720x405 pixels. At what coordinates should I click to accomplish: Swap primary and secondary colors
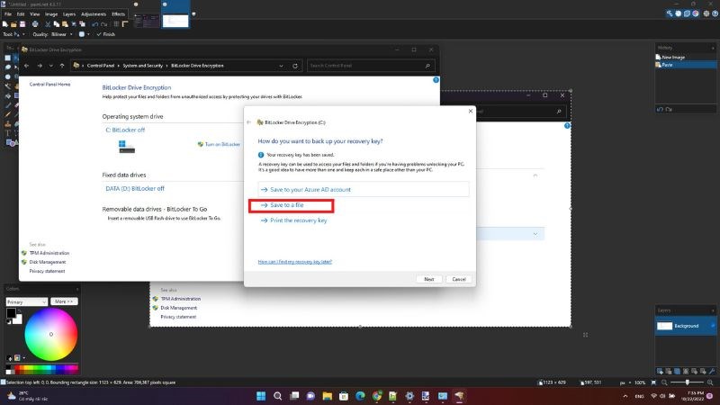click(21, 311)
